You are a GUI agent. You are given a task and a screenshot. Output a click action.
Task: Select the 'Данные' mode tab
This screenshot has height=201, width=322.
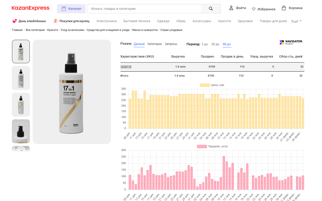point(139,44)
